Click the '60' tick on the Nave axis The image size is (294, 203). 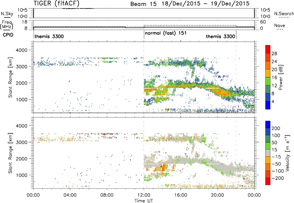tap(263, 22)
